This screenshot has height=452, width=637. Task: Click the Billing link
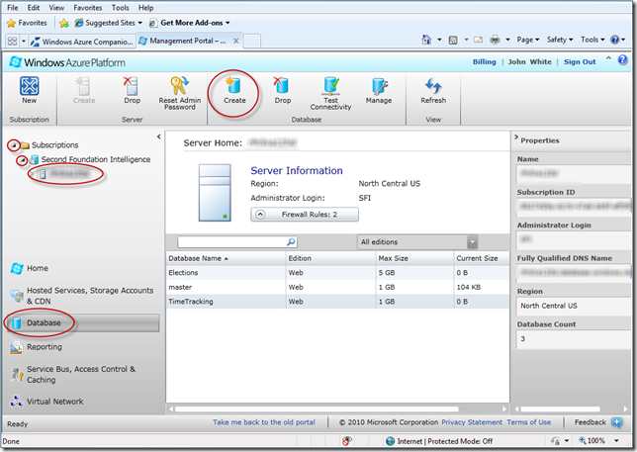[x=485, y=61]
